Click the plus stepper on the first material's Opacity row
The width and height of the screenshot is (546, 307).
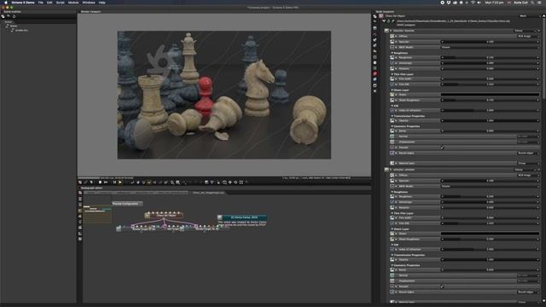(538, 121)
